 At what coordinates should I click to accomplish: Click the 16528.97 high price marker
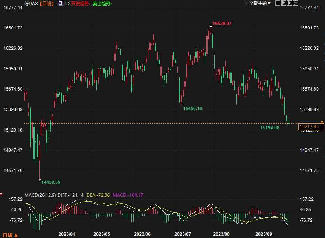pyautogui.click(x=222, y=23)
